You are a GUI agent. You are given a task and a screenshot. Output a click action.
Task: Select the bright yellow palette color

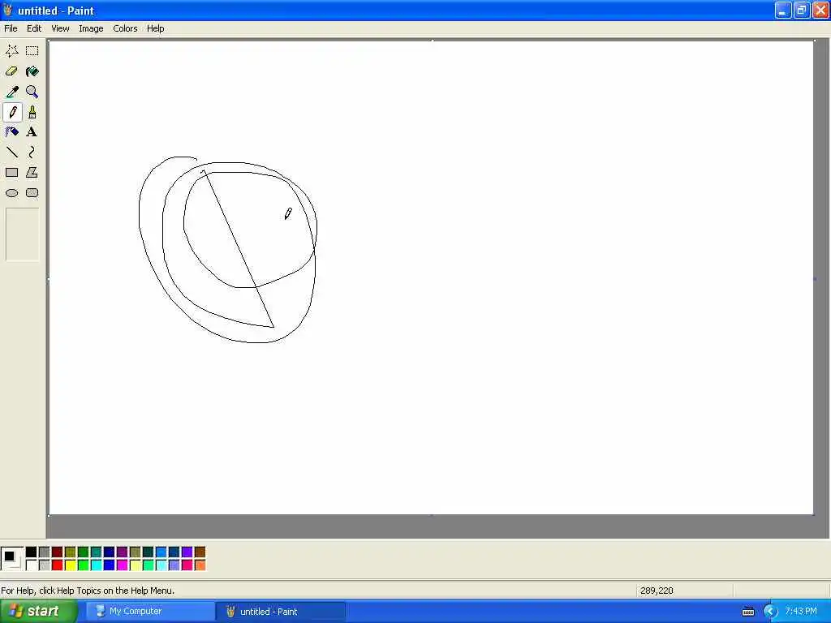(x=70, y=565)
